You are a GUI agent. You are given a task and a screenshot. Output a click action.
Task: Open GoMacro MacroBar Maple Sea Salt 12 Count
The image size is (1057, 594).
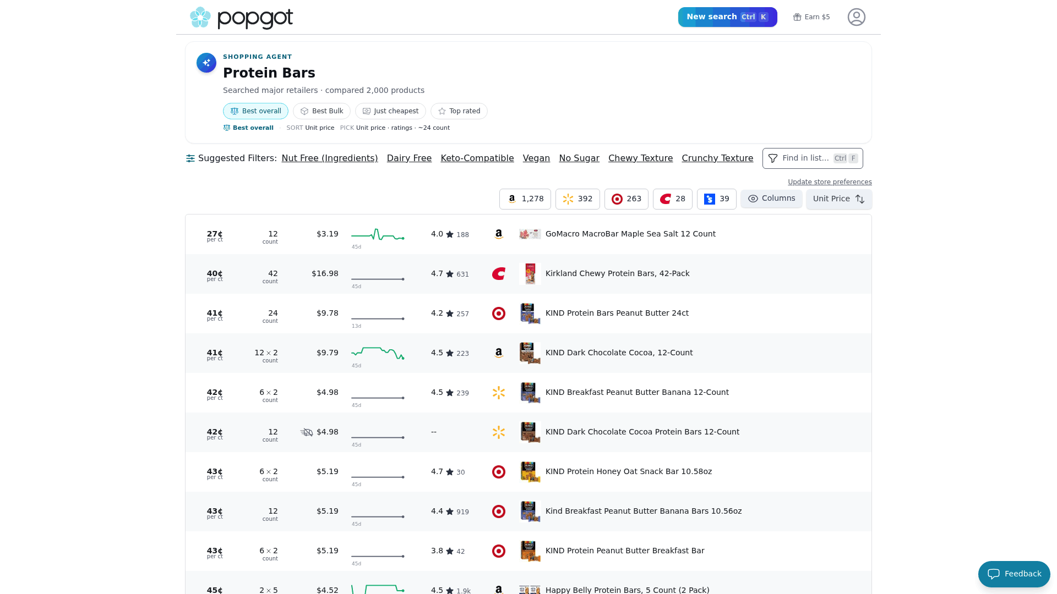[x=630, y=234]
